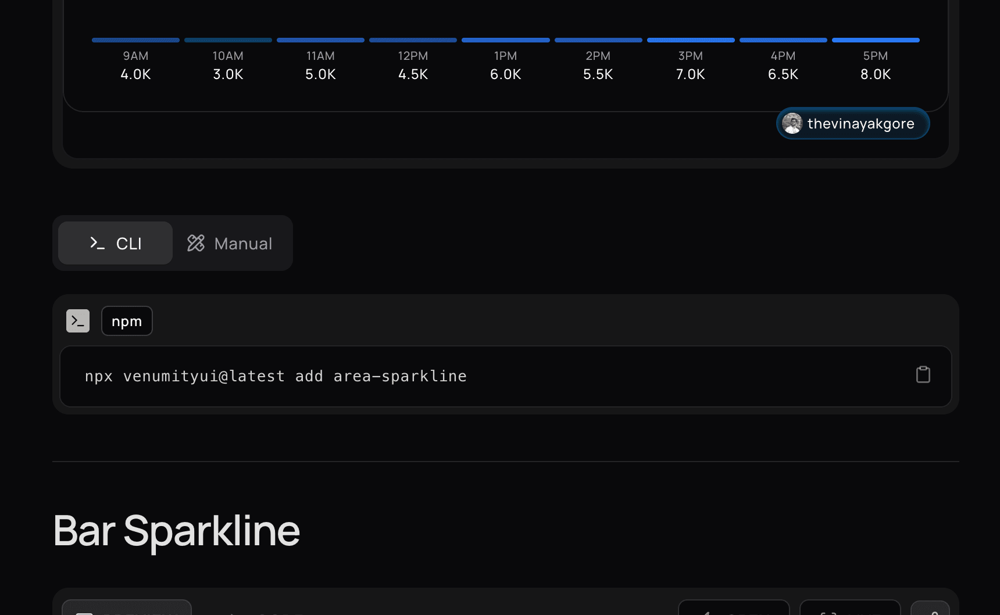Click the npx venumityui add command text

pyautogui.click(x=276, y=376)
